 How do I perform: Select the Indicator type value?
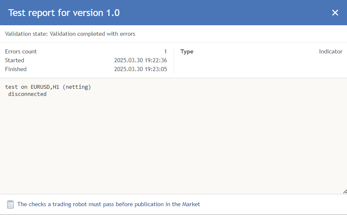(x=331, y=51)
